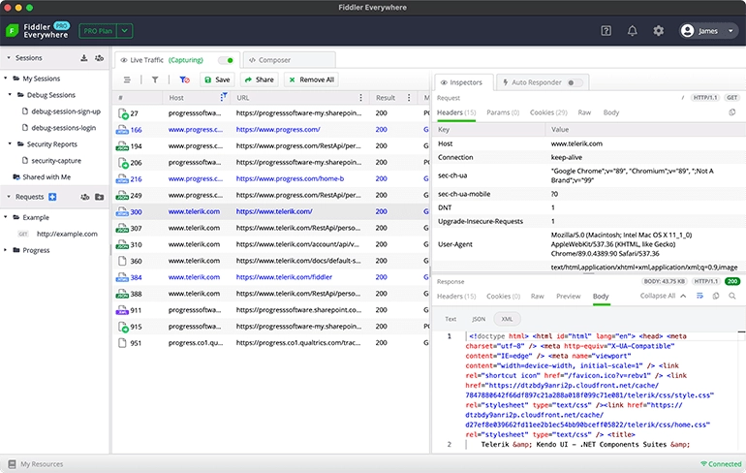Select the XML body format option
Screen dimensions: 746x473
pos(506,318)
